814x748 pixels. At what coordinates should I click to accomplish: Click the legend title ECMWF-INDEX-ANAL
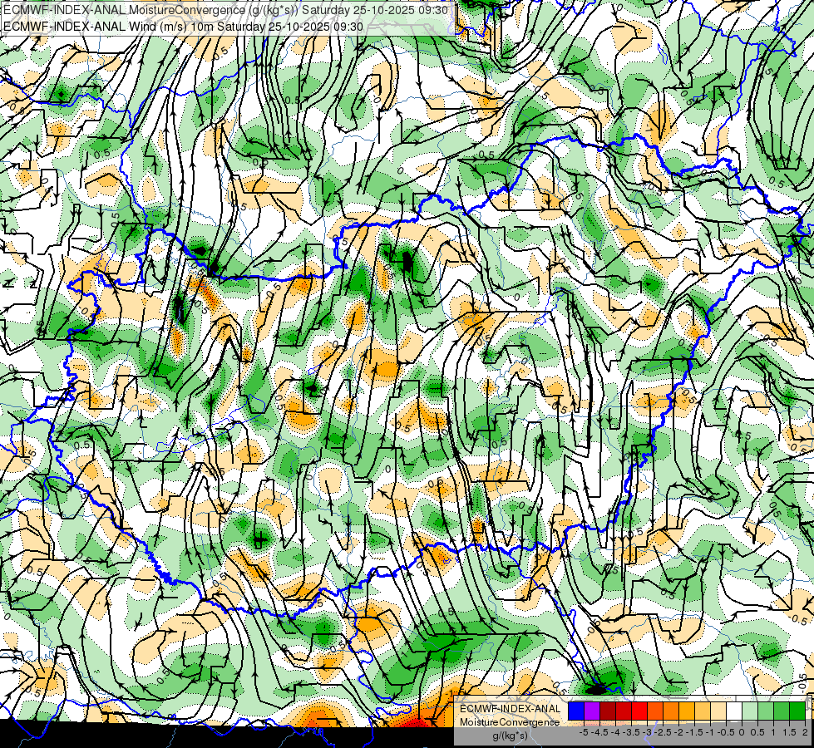click(x=511, y=709)
